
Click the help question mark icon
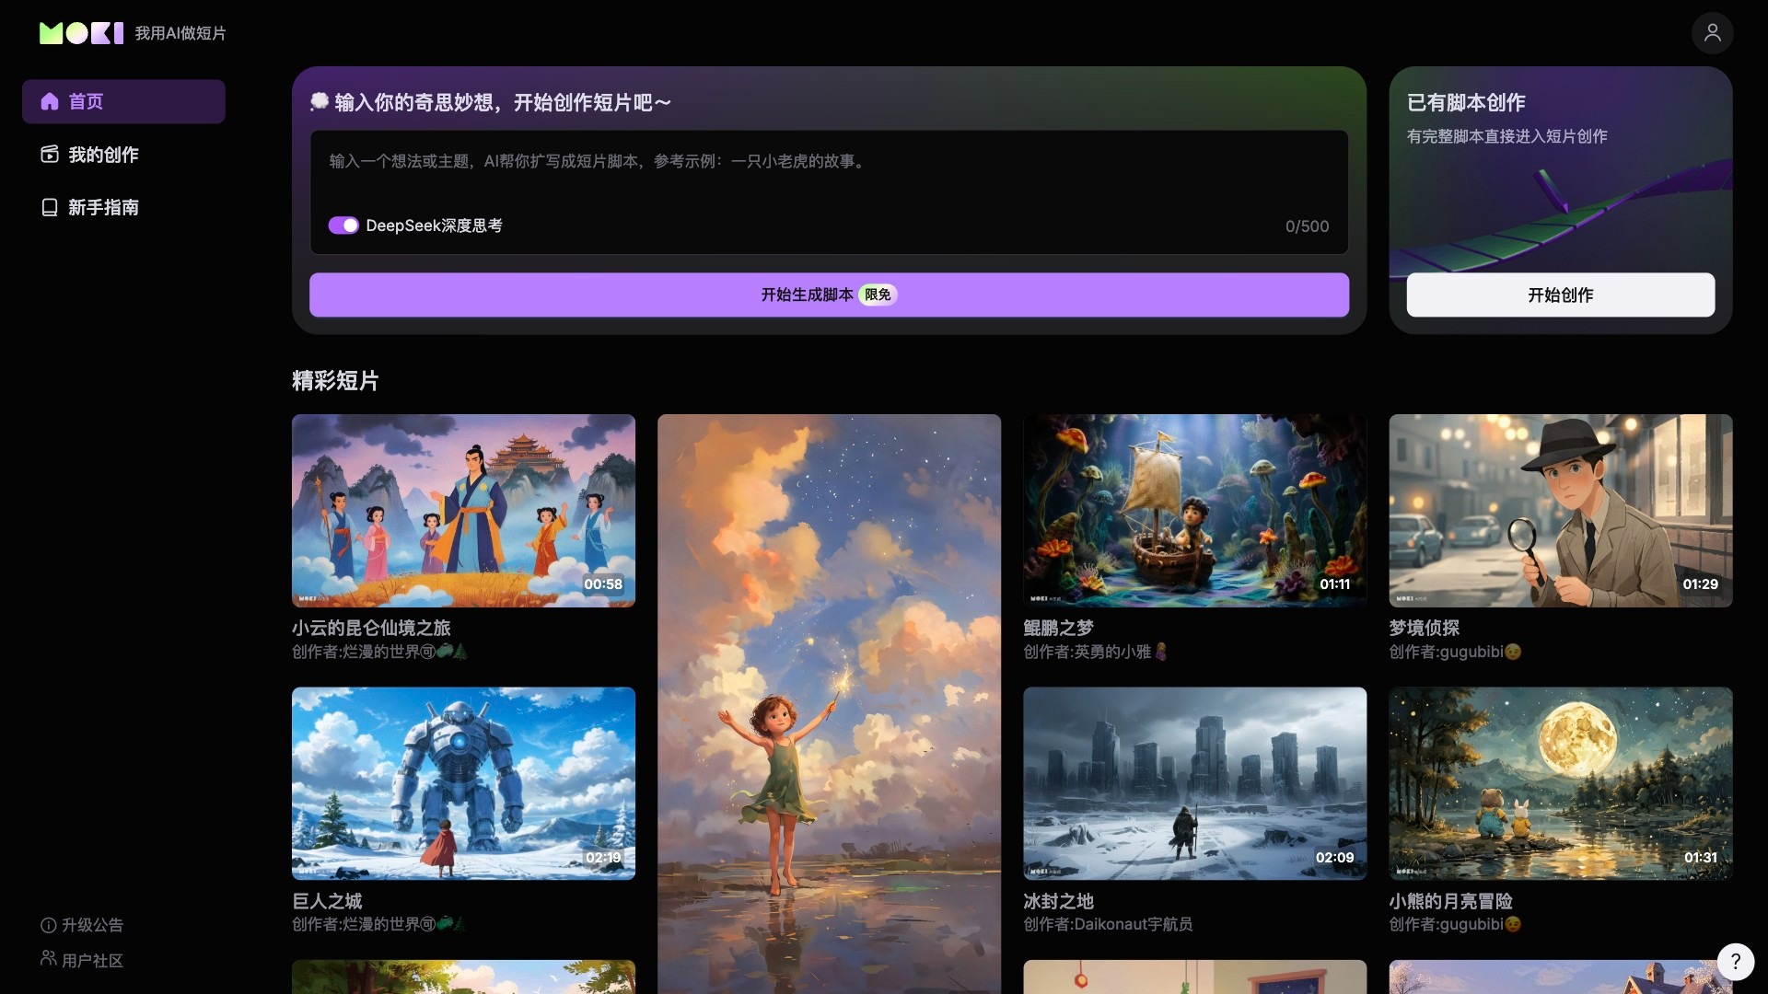coord(1735,962)
